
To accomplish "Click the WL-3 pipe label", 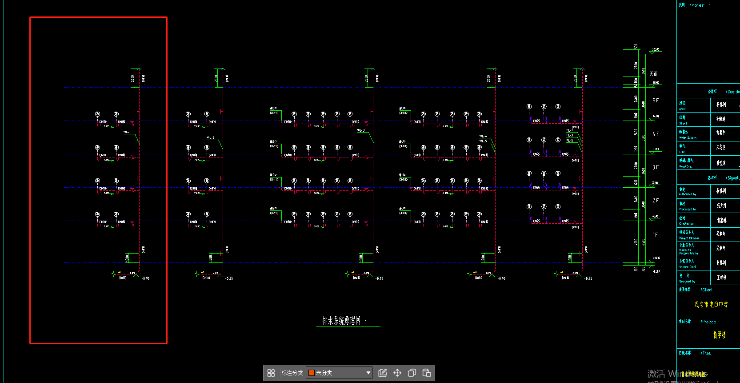I will (361, 130).
